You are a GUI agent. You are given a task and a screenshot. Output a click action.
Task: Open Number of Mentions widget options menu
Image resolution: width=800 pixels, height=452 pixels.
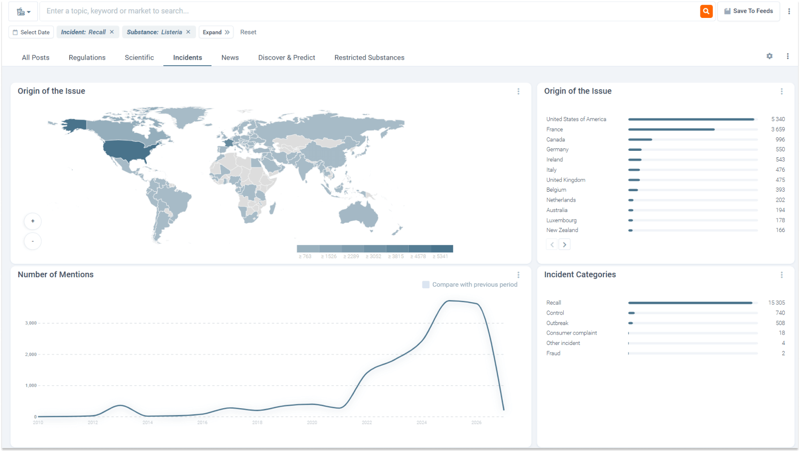click(518, 275)
